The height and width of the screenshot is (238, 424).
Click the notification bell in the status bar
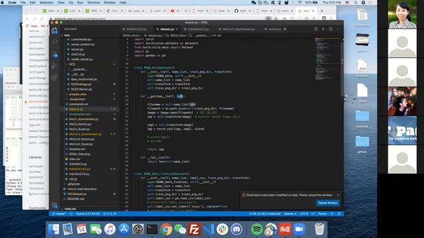click(339, 214)
